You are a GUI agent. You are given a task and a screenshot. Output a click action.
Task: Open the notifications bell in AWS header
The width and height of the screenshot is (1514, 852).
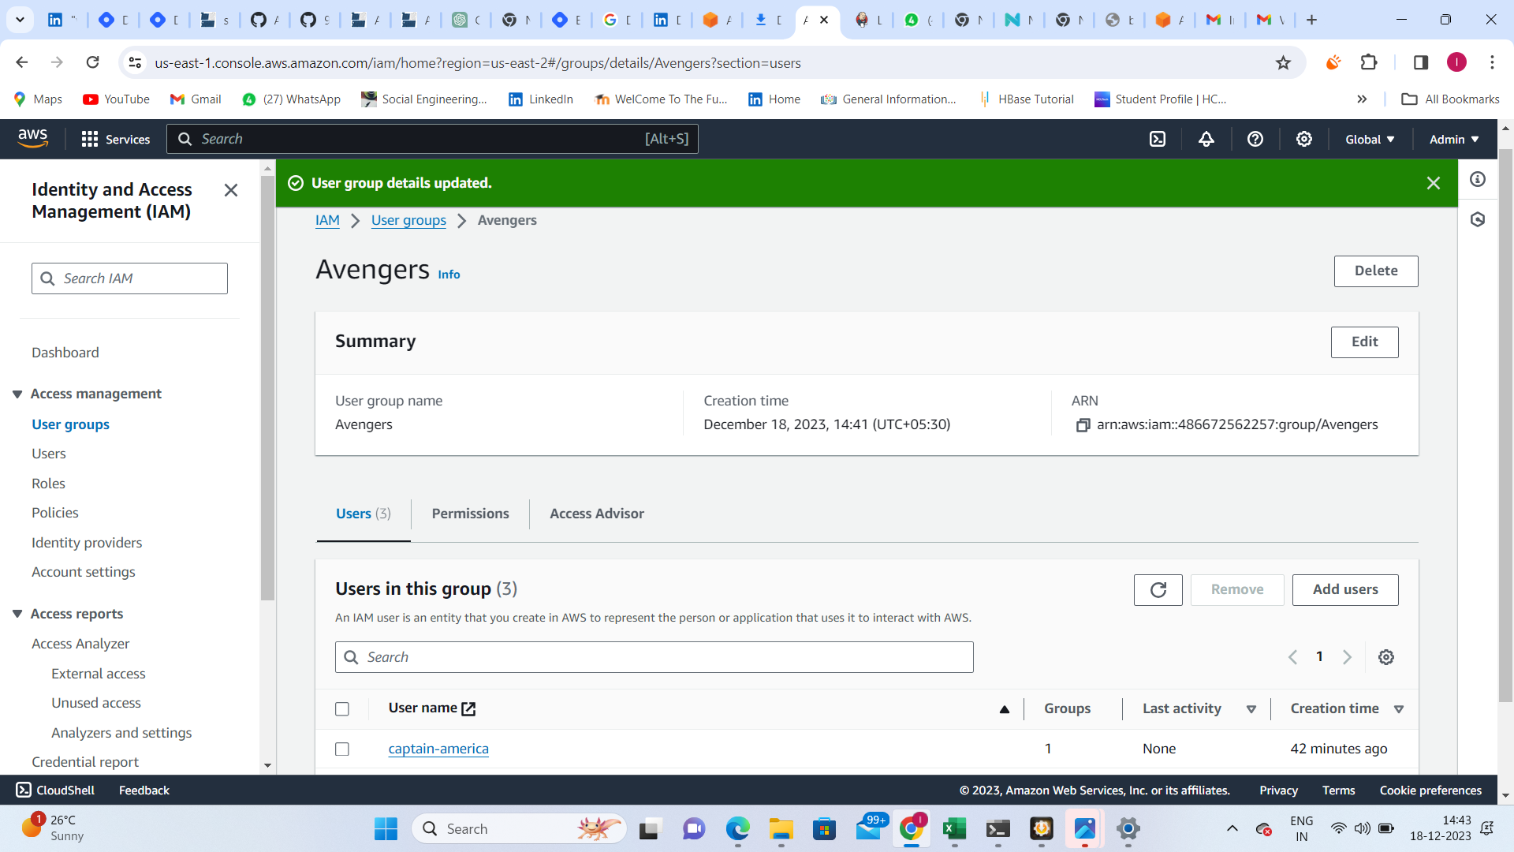click(x=1206, y=139)
